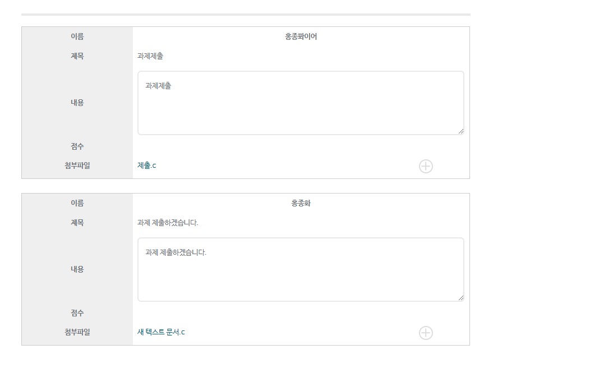Select the 점수 row label in the second card

[x=76, y=312]
